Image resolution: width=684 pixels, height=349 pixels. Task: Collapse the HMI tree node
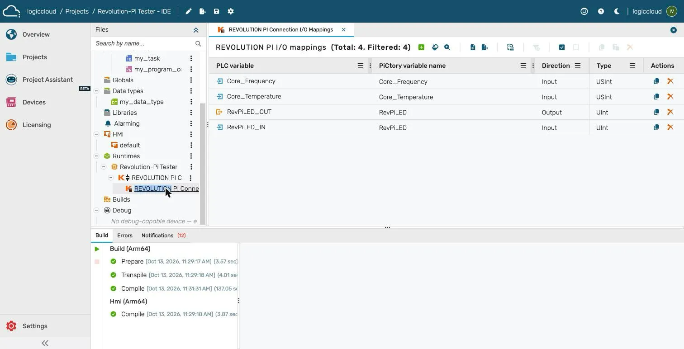pyautogui.click(x=96, y=134)
